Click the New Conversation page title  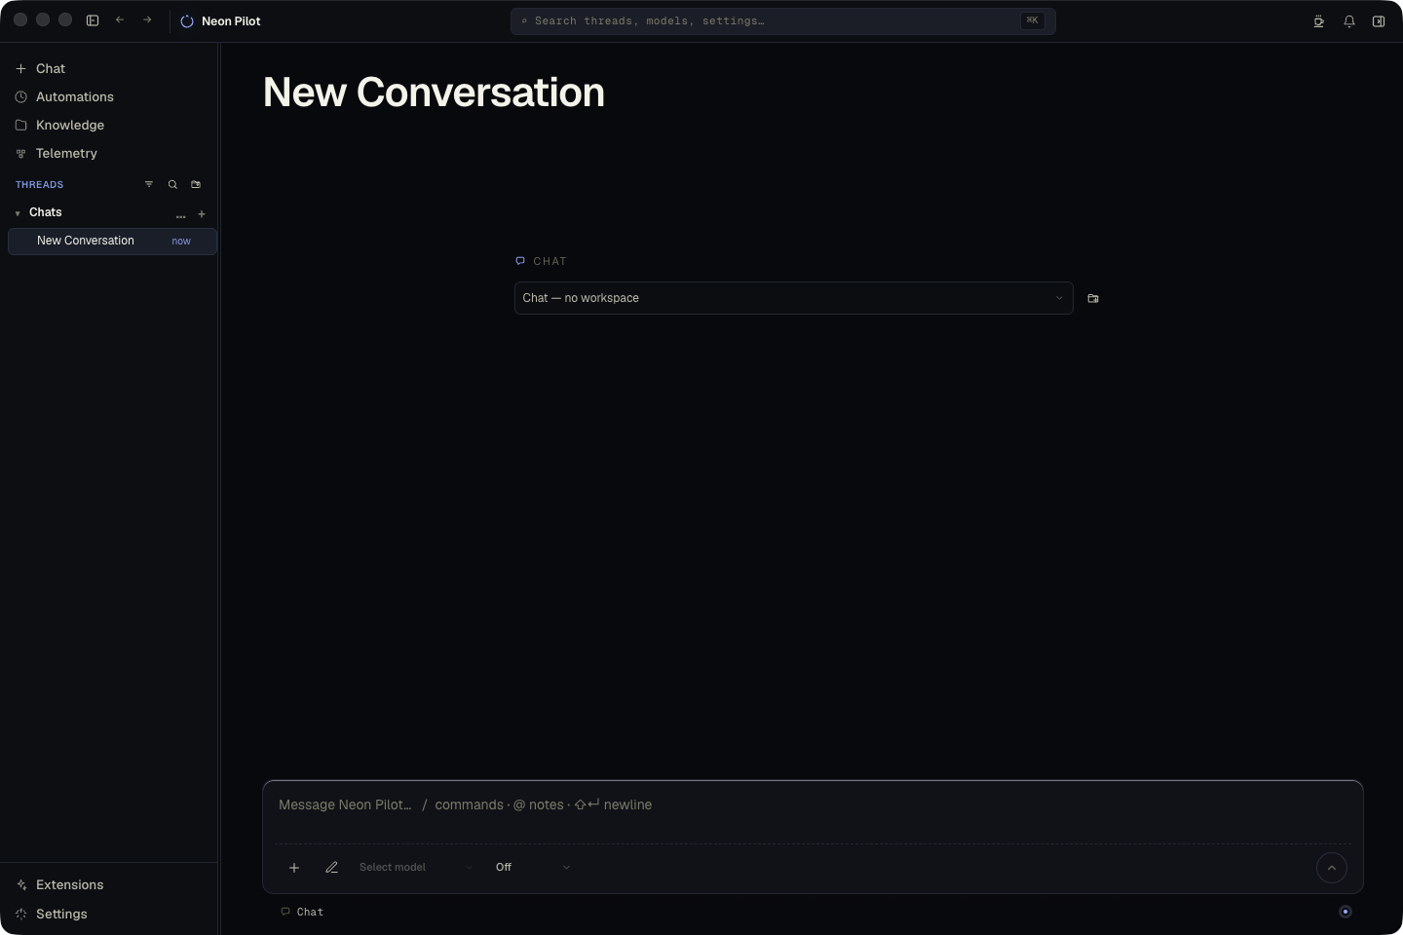pos(434,93)
